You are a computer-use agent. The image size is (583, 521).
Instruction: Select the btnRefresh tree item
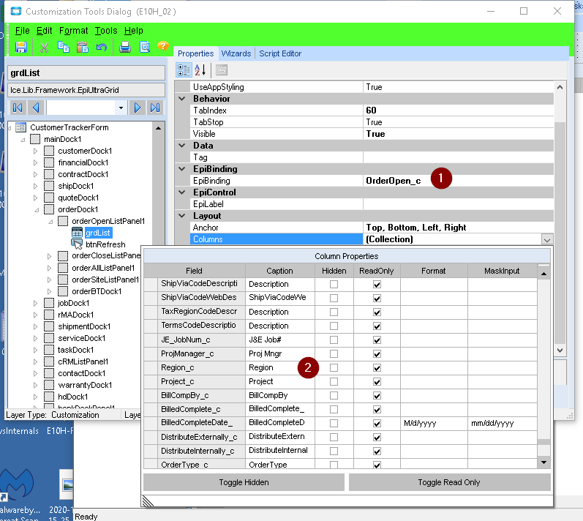pyautogui.click(x=105, y=244)
